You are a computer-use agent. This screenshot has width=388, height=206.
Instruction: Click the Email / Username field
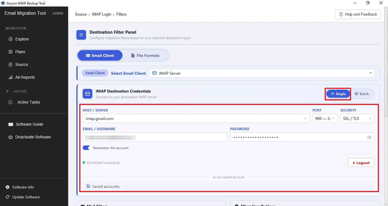click(x=155, y=137)
